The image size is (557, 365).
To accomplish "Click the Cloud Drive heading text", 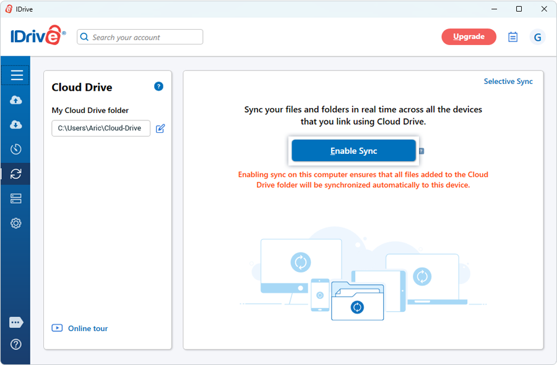I will (x=82, y=87).
